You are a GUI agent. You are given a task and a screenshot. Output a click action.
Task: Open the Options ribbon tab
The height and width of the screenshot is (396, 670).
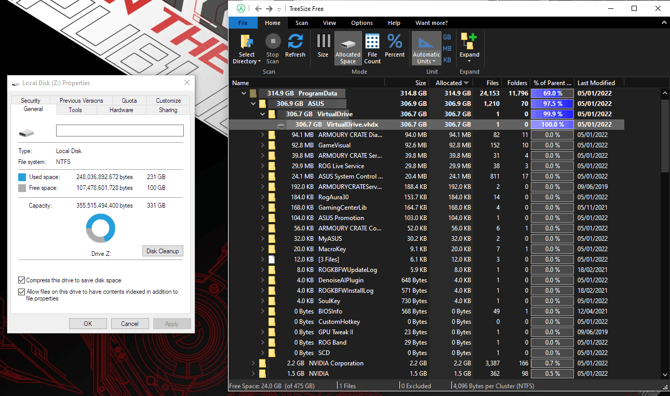362,23
